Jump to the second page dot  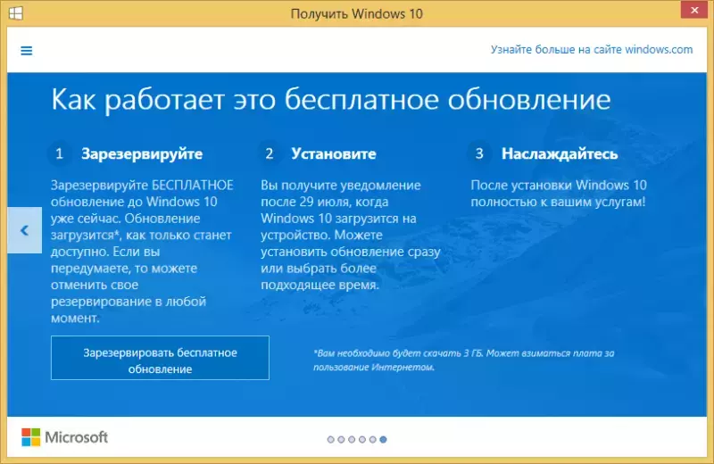point(341,439)
